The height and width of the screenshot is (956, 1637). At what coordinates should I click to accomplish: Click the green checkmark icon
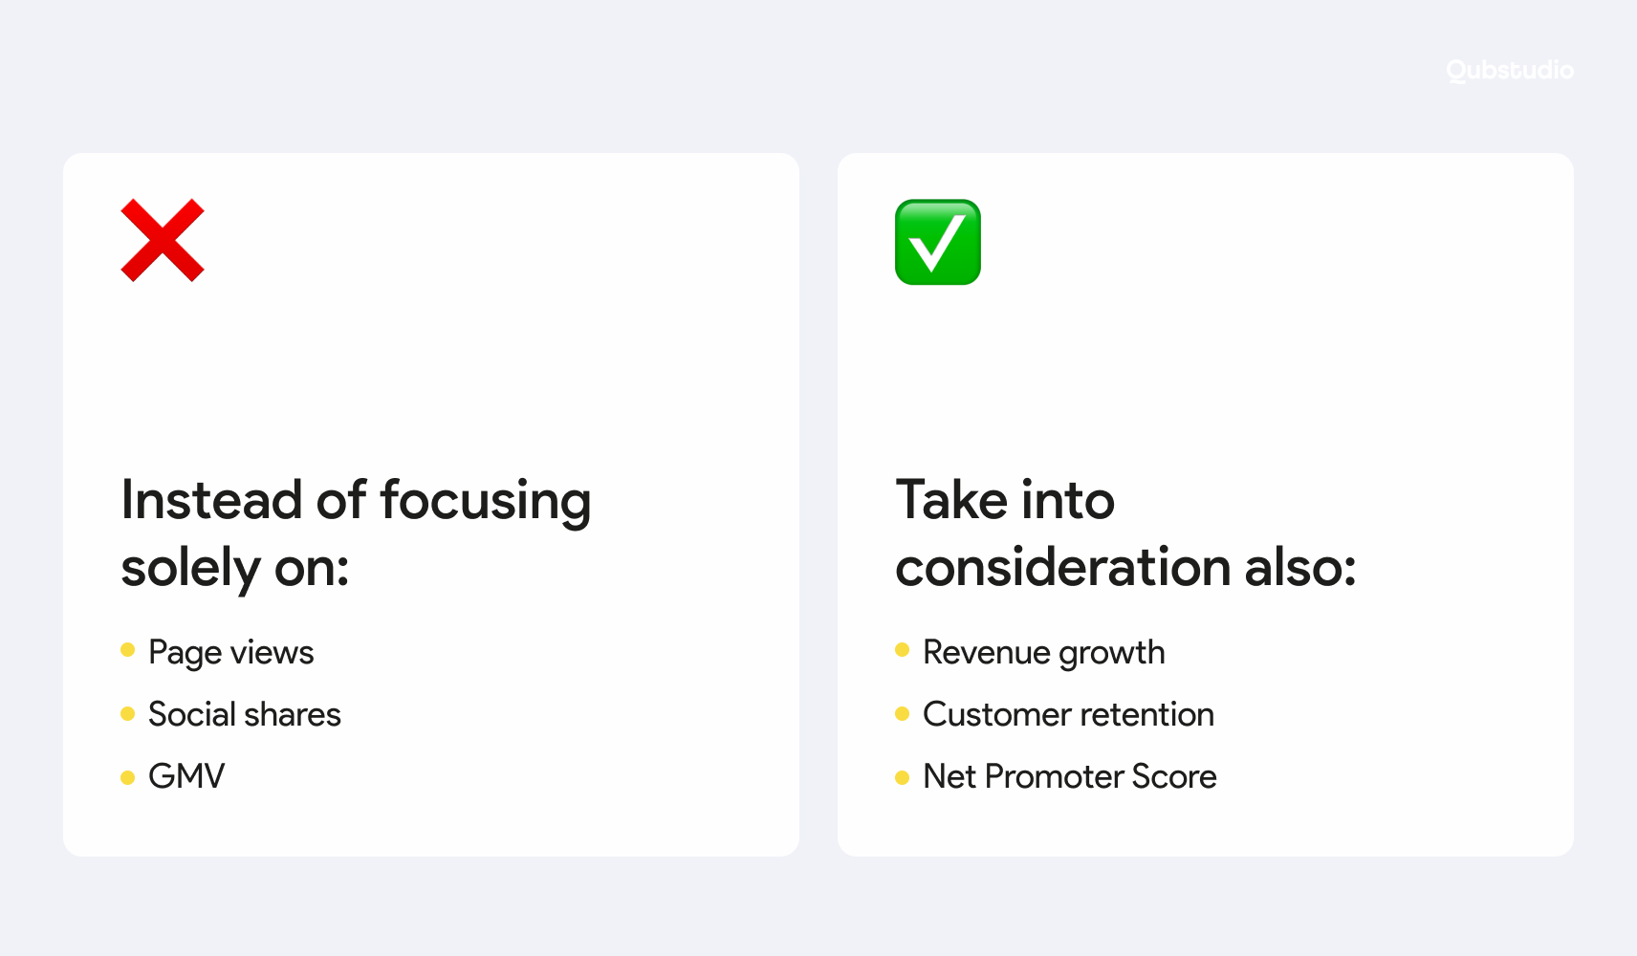click(938, 242)
